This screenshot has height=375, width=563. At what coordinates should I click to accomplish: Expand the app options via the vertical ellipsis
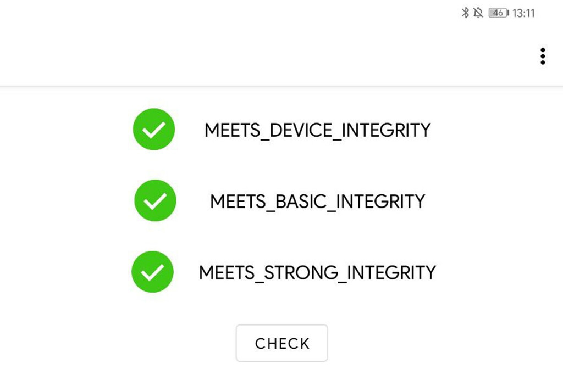[543, 55]
